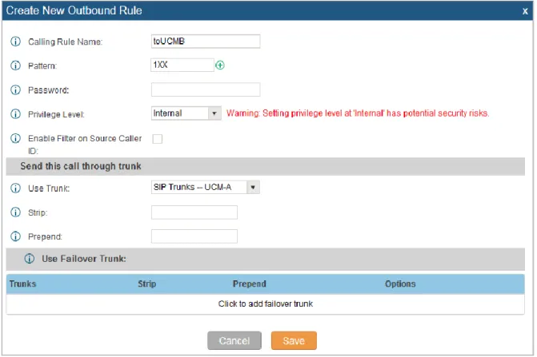Open the Privilege Level dropdown
The width and height of the screenshot is (537, 357).
tap(186, 113)
